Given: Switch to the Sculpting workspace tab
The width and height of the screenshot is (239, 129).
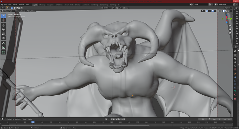Looking at the screenshot, I should coord(50,5).
